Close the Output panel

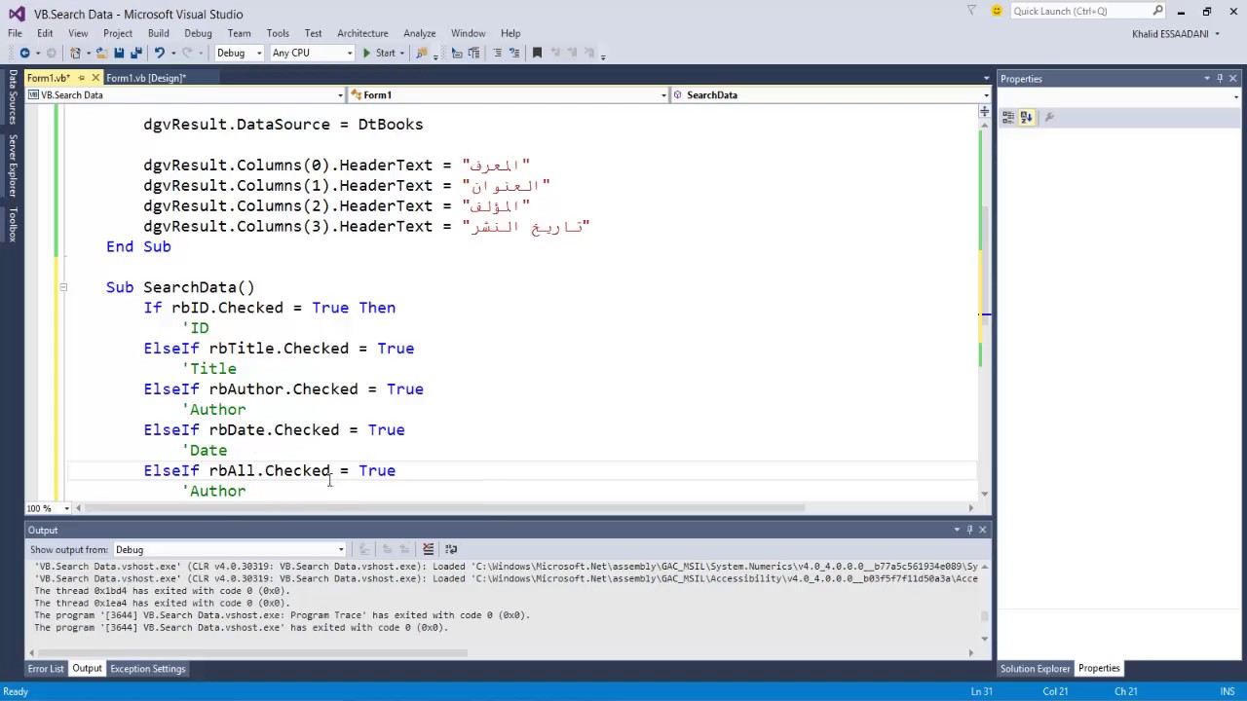pyautogui.click(x=982, y=530)
